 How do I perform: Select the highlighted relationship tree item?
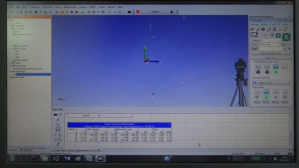tap(33, 74)
